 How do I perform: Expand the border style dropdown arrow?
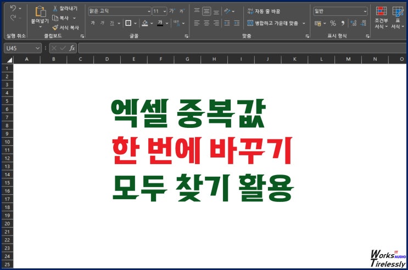(135, 24)
